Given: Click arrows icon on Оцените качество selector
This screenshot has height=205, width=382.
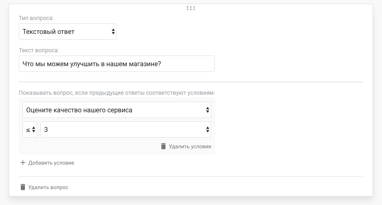Looking at the screenshot, I should tap(208, 110).
